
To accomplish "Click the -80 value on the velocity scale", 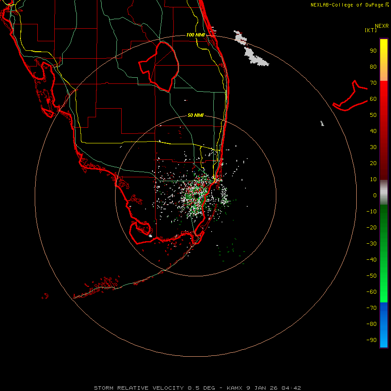I will [x=371, y=324].
